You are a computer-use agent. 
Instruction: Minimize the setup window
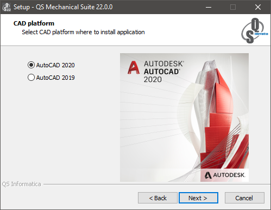pos(209,7)
